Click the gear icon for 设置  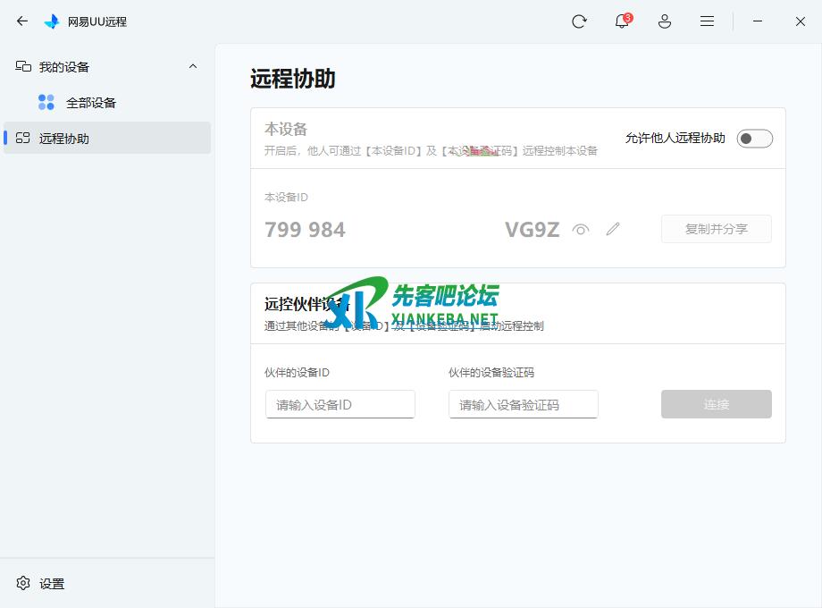pyautogui.click(x=23, y=583)
